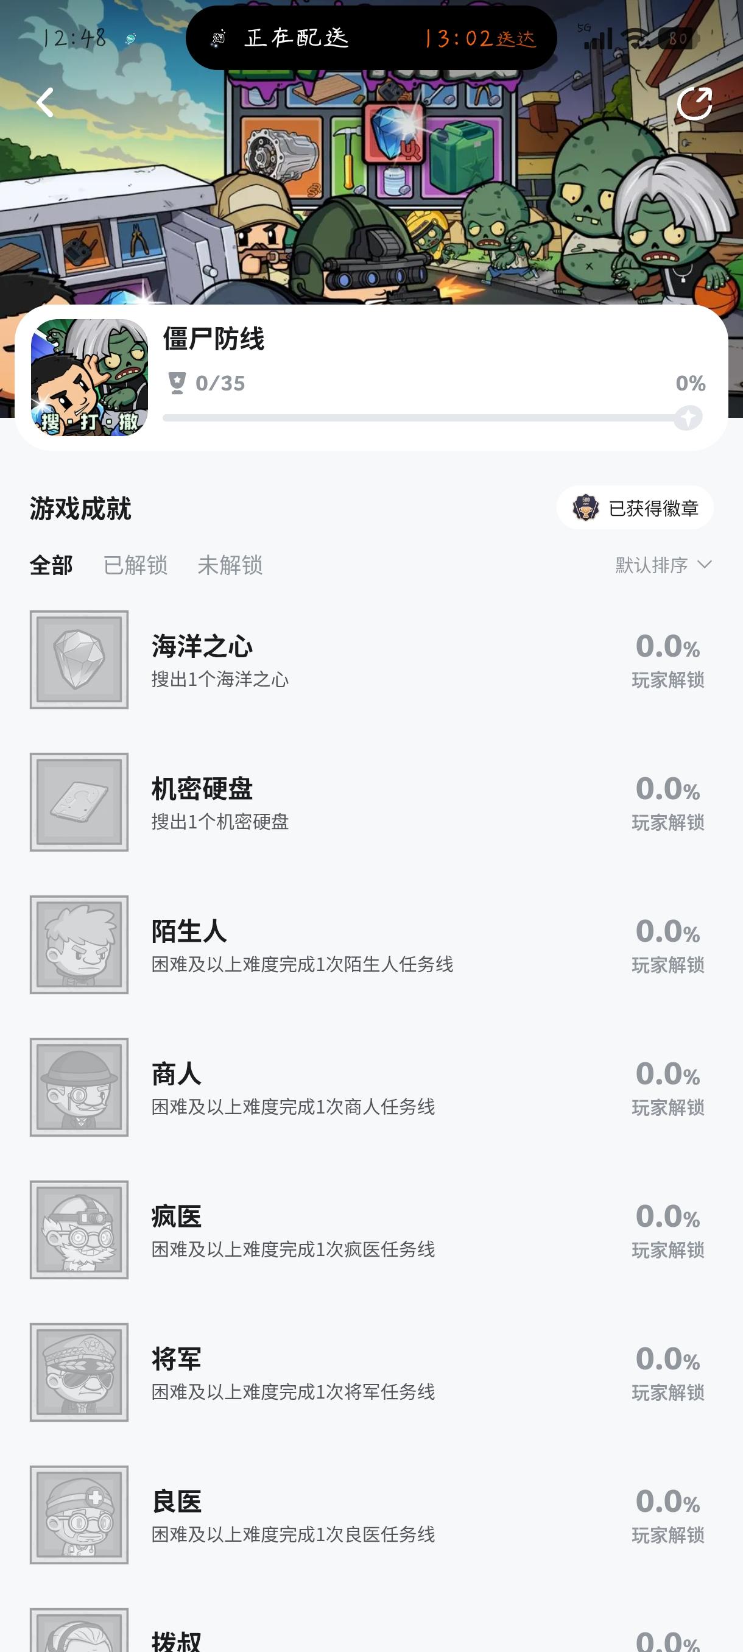
Task: Tap the achievement progress bar end marker
Action: point(688,418)
